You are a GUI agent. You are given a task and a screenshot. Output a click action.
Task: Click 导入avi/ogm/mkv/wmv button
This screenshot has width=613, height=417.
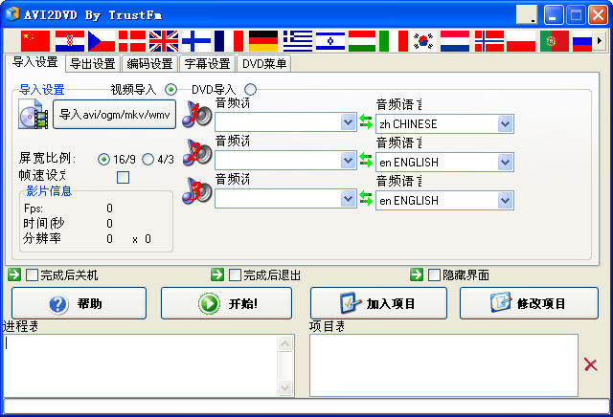point(115,115)
